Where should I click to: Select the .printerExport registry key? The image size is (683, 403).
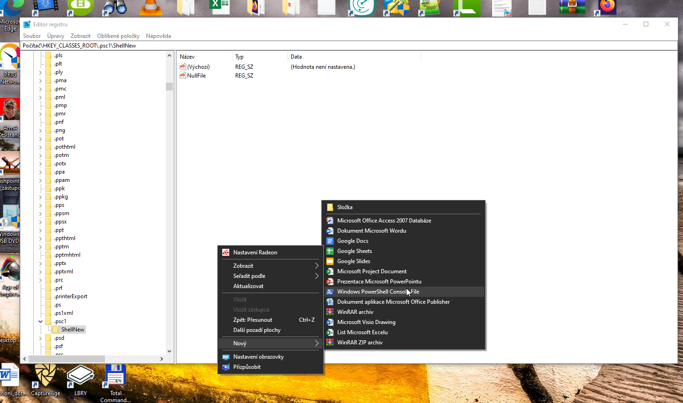(71, 296)
